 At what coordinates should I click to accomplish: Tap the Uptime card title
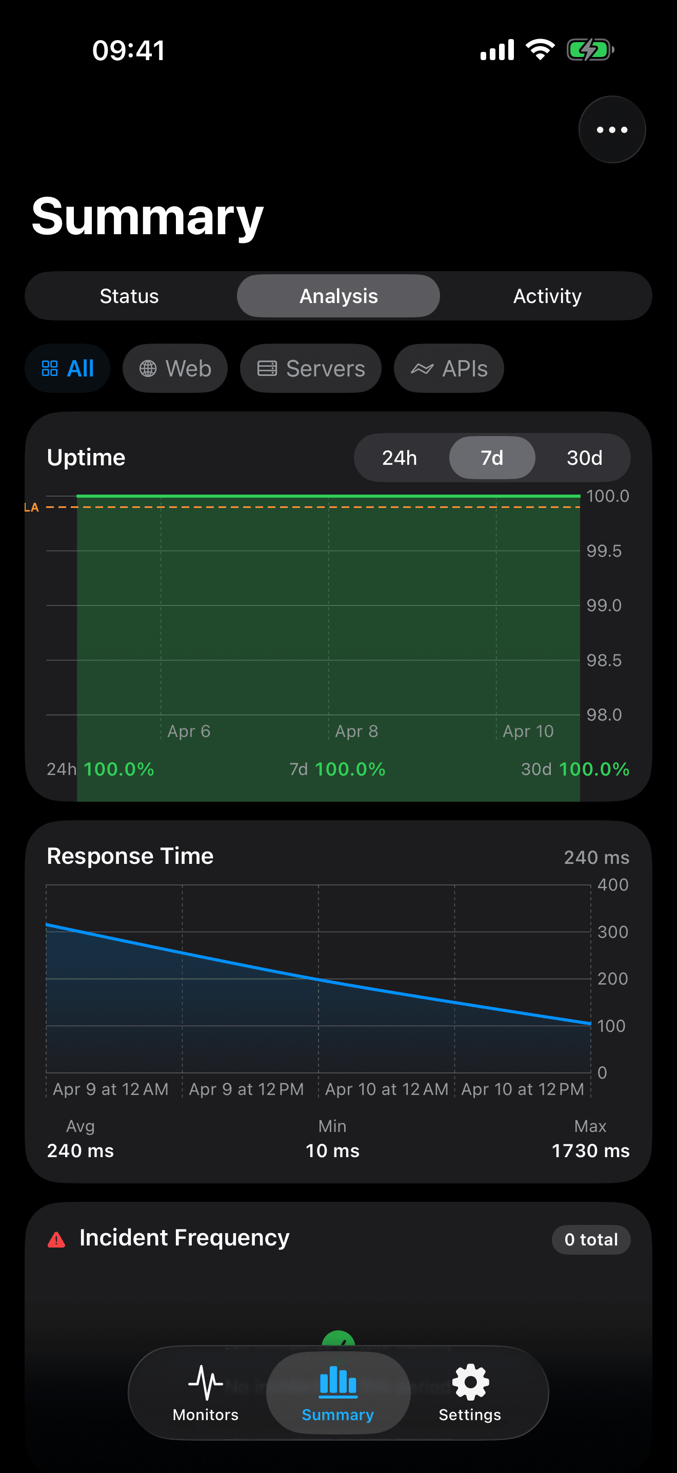[86, 457]
